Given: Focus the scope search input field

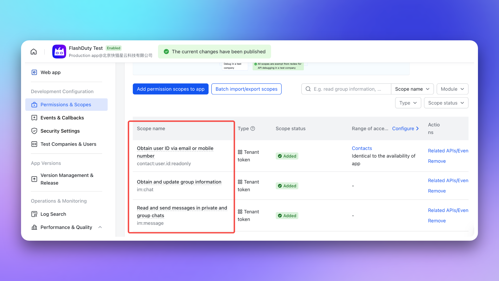Looking at the screenshot, I should coord(348,89).
